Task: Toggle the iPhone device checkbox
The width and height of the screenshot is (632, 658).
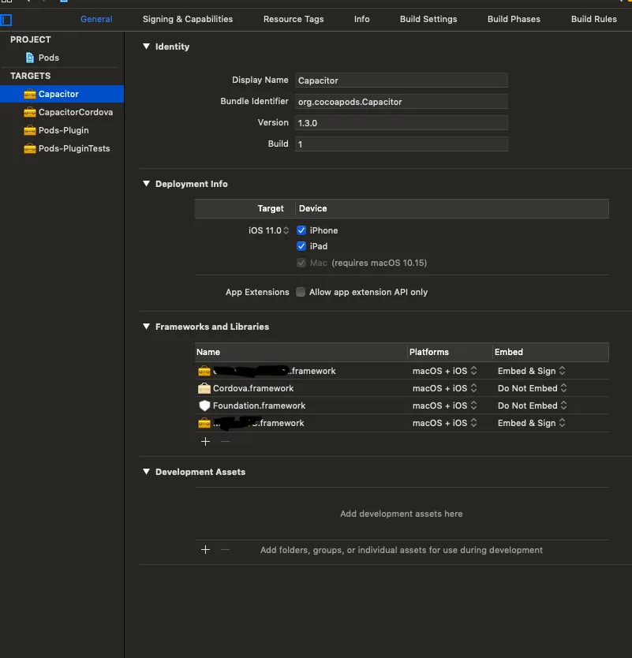Action: (x=301, y=230)
